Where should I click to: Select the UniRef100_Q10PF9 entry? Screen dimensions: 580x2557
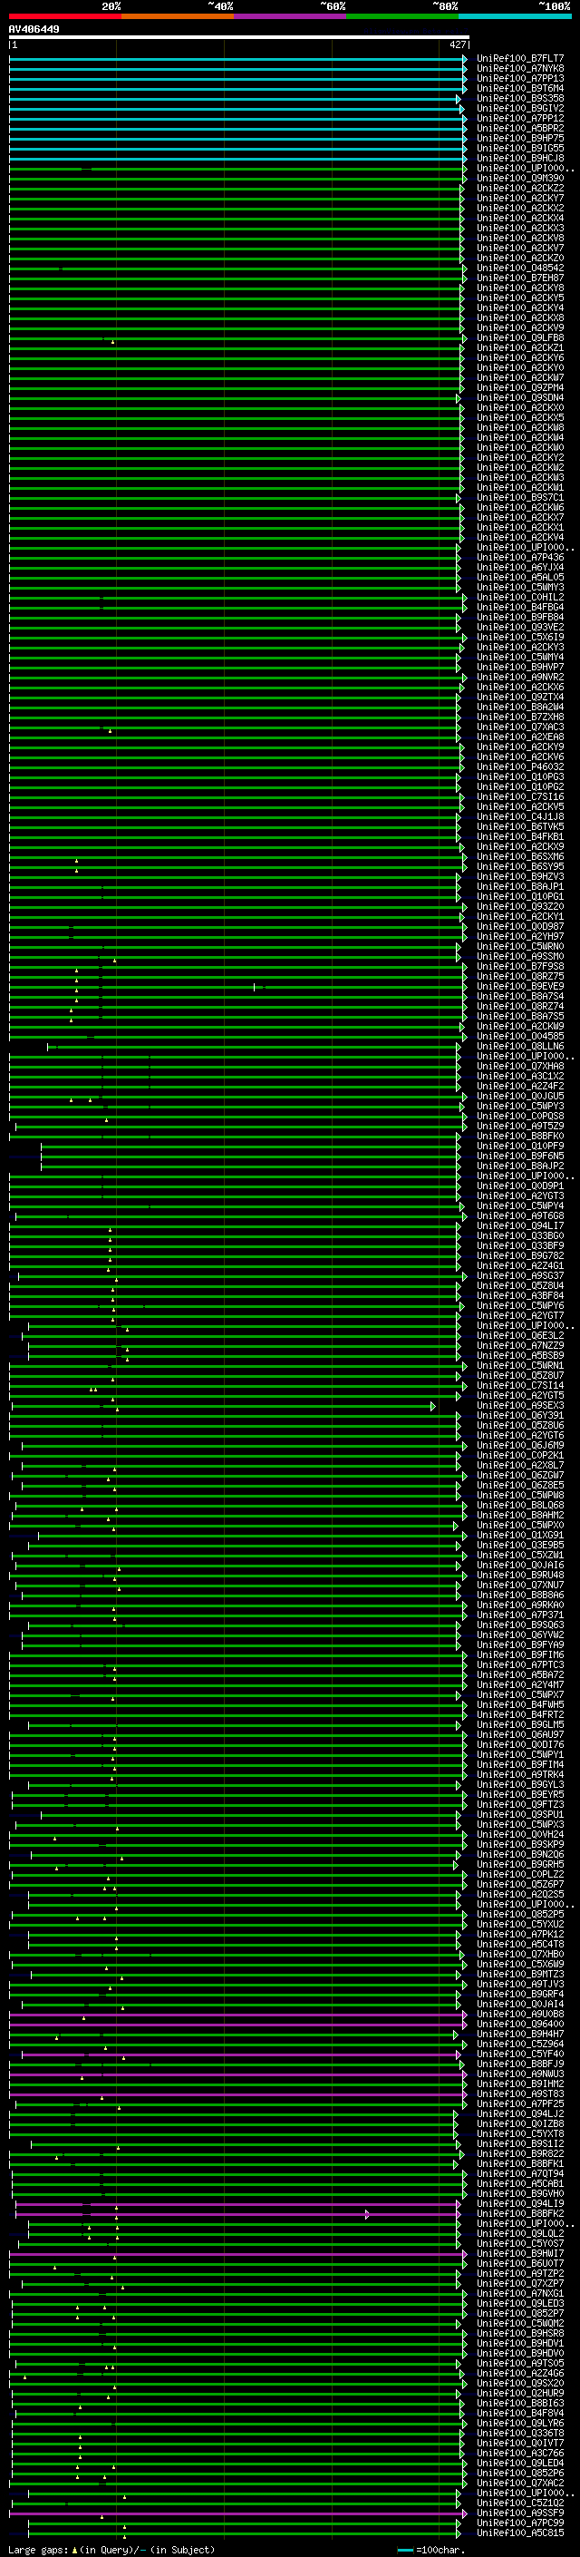click(519, 1146)
